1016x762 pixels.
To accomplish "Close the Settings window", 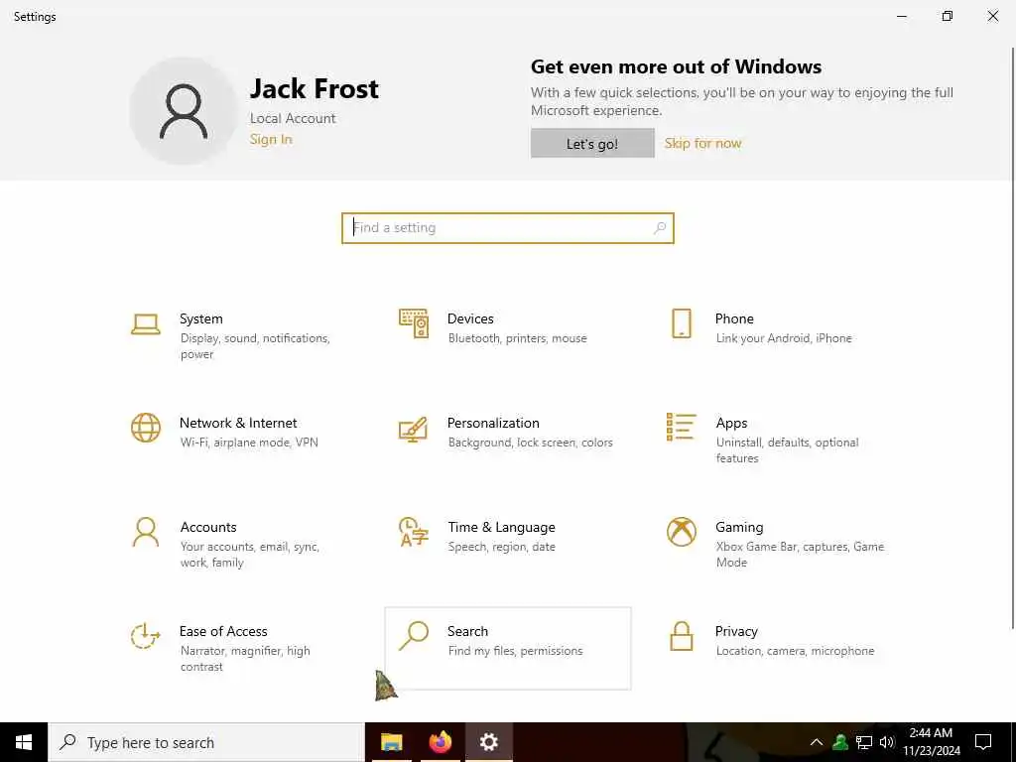I will [992, 16].
